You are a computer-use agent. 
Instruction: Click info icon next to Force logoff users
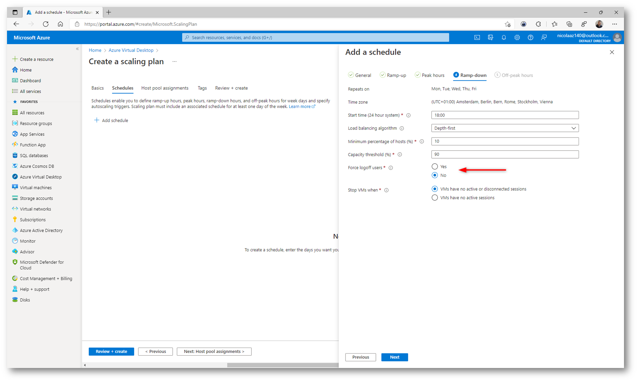click(x=391, y=168)
